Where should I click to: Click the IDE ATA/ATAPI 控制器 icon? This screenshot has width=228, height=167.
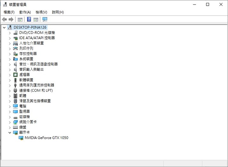click(x=16, y=38)
